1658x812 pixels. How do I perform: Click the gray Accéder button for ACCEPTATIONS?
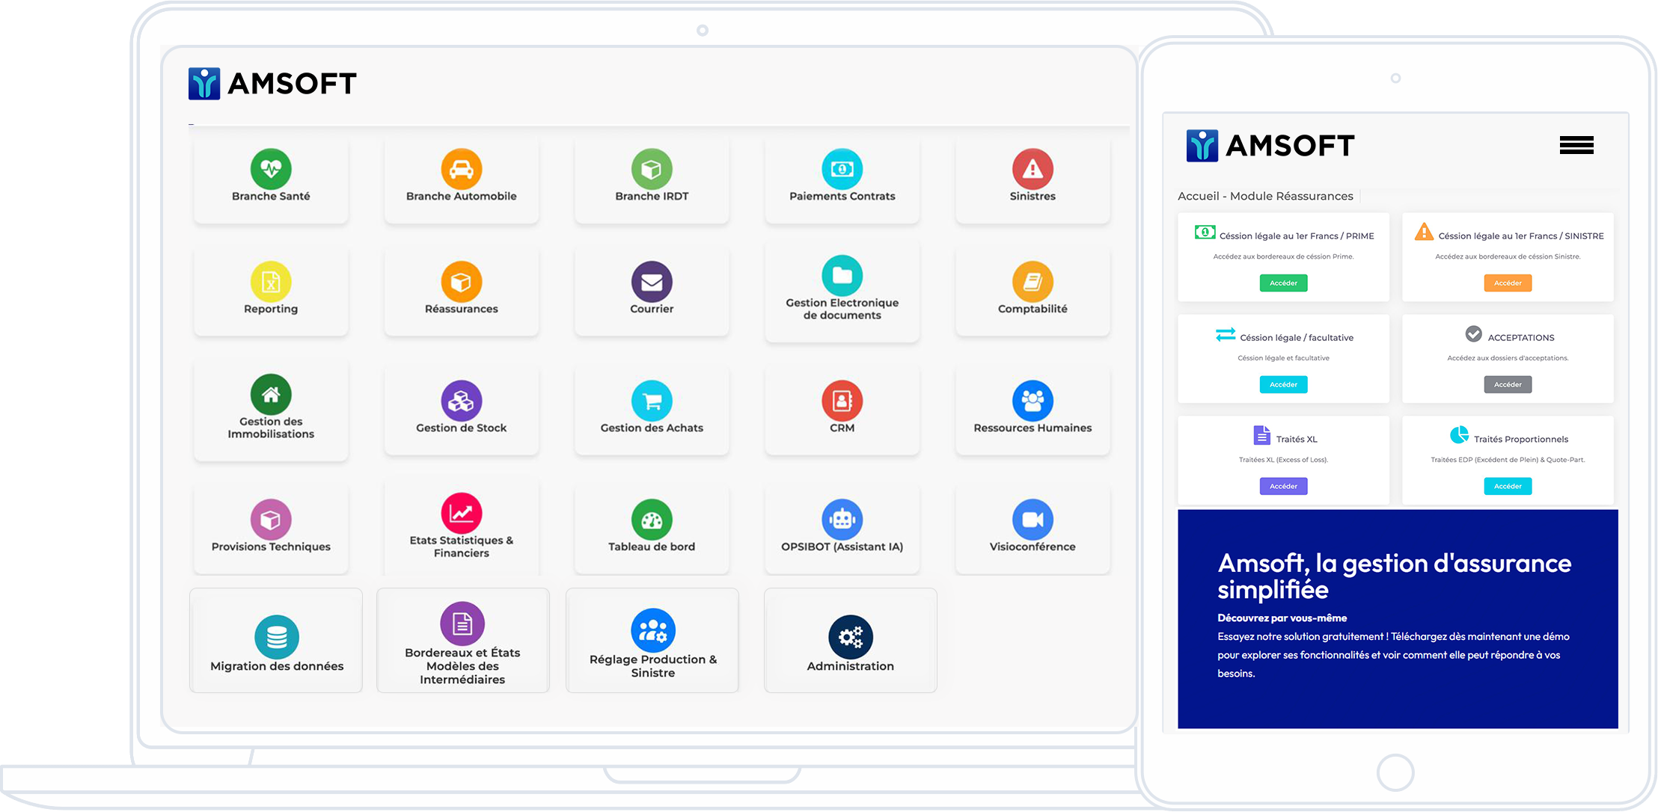[x=1508, y=385]
